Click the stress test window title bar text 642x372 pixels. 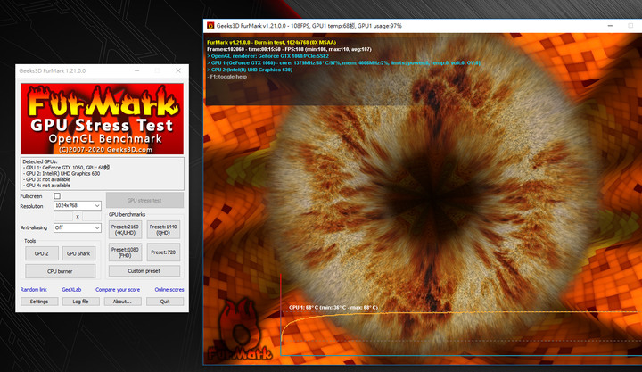pos(309,26)
